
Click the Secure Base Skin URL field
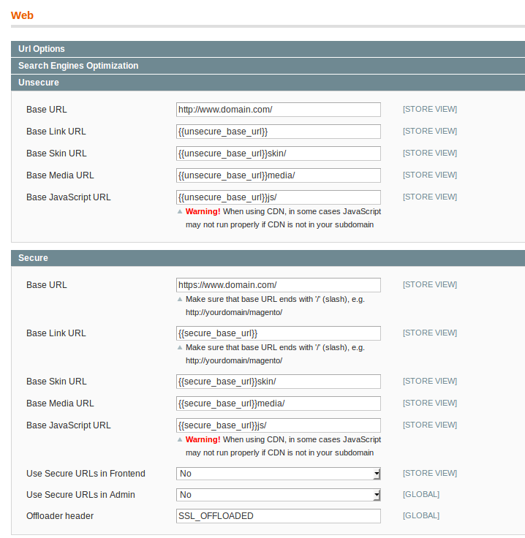(x=278, y=382)
